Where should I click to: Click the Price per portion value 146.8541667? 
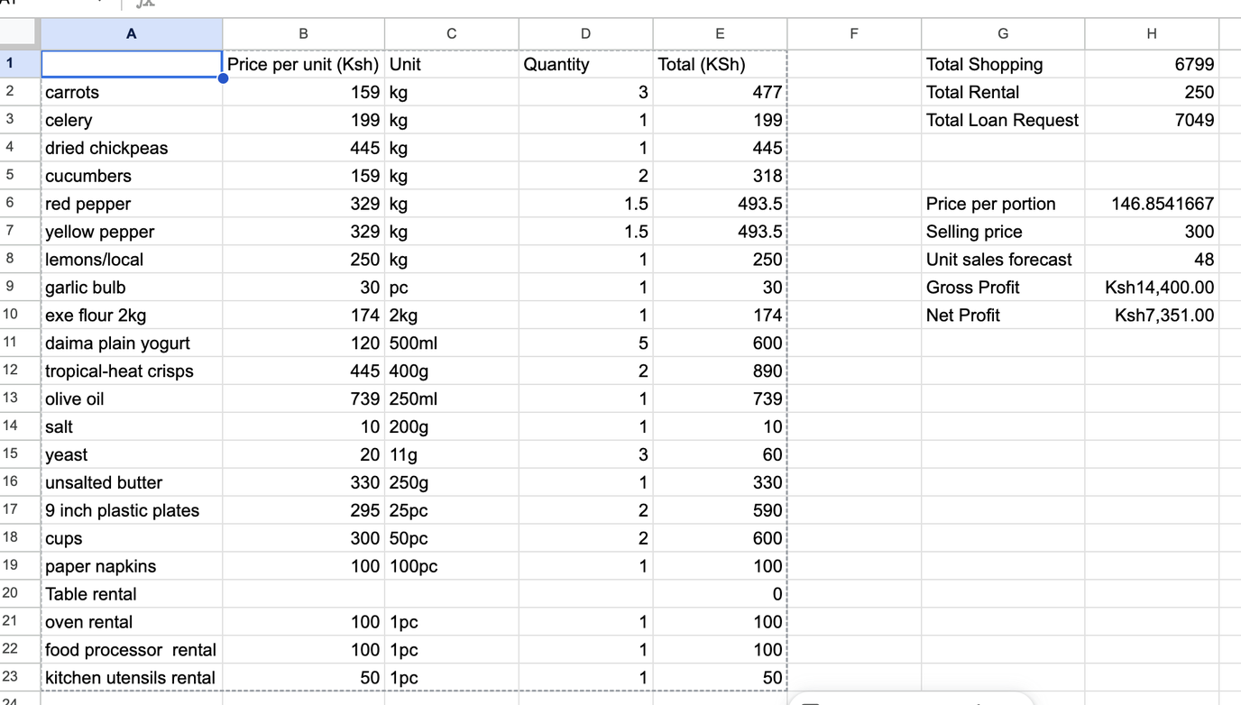point(1152,204)
